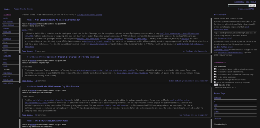Select 'I abstain from things Hallowe'en' option
The width and height of the screenshot is (260, 128).
(x=215, y=79)
